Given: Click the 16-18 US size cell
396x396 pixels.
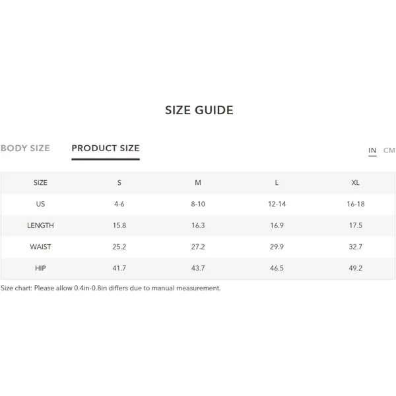Looking at the screenshot, I should [x=356, y=204].
